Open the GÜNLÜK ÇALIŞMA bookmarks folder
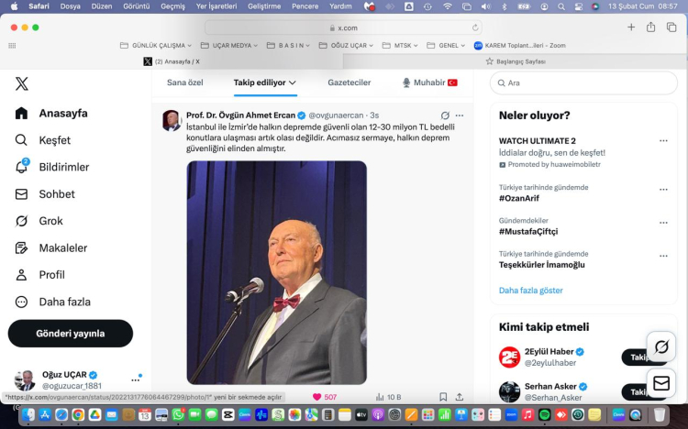Screen dimensions: 688x429 tap(156, 45)
